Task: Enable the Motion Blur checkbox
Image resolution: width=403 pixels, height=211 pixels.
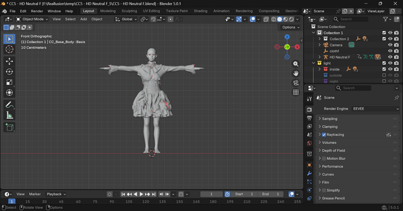Action: click(324, 159)
